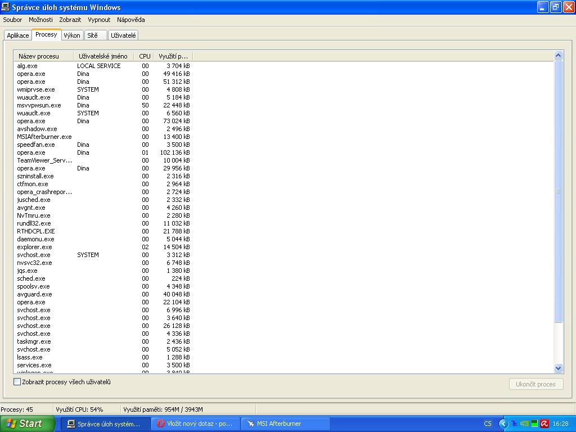Switch to the Aplikace tab
Screen dimensions: 576x432
(17, 35)
